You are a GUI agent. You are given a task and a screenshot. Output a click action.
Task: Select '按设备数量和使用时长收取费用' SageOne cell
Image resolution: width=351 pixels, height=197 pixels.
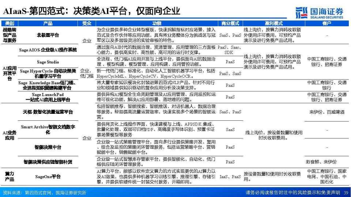pos(272,177)
